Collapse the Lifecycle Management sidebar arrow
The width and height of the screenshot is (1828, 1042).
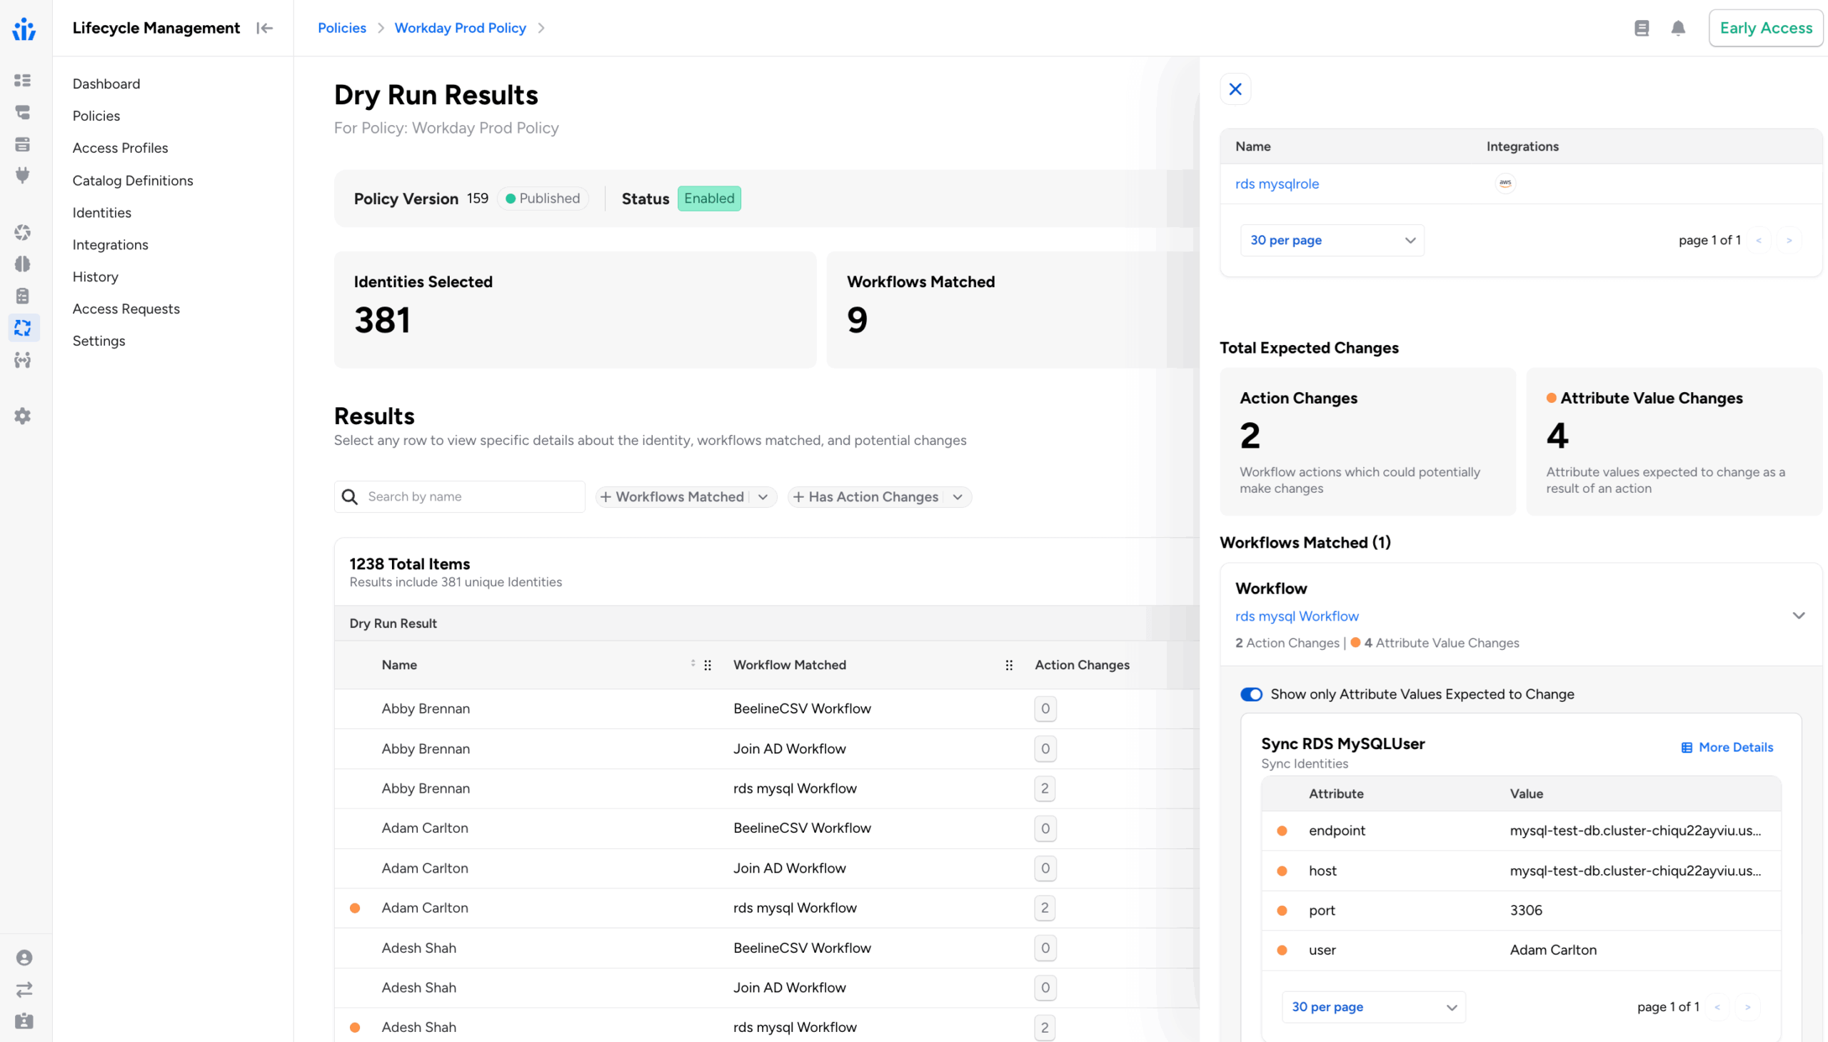(265, 28)
